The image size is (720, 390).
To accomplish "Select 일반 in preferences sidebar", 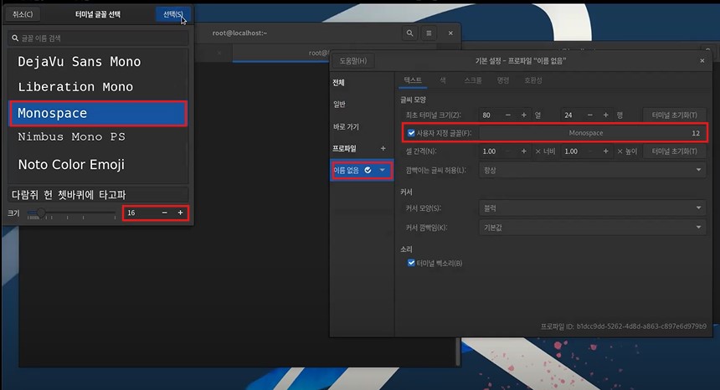I will pyautogui.click(x=339, y=104).
